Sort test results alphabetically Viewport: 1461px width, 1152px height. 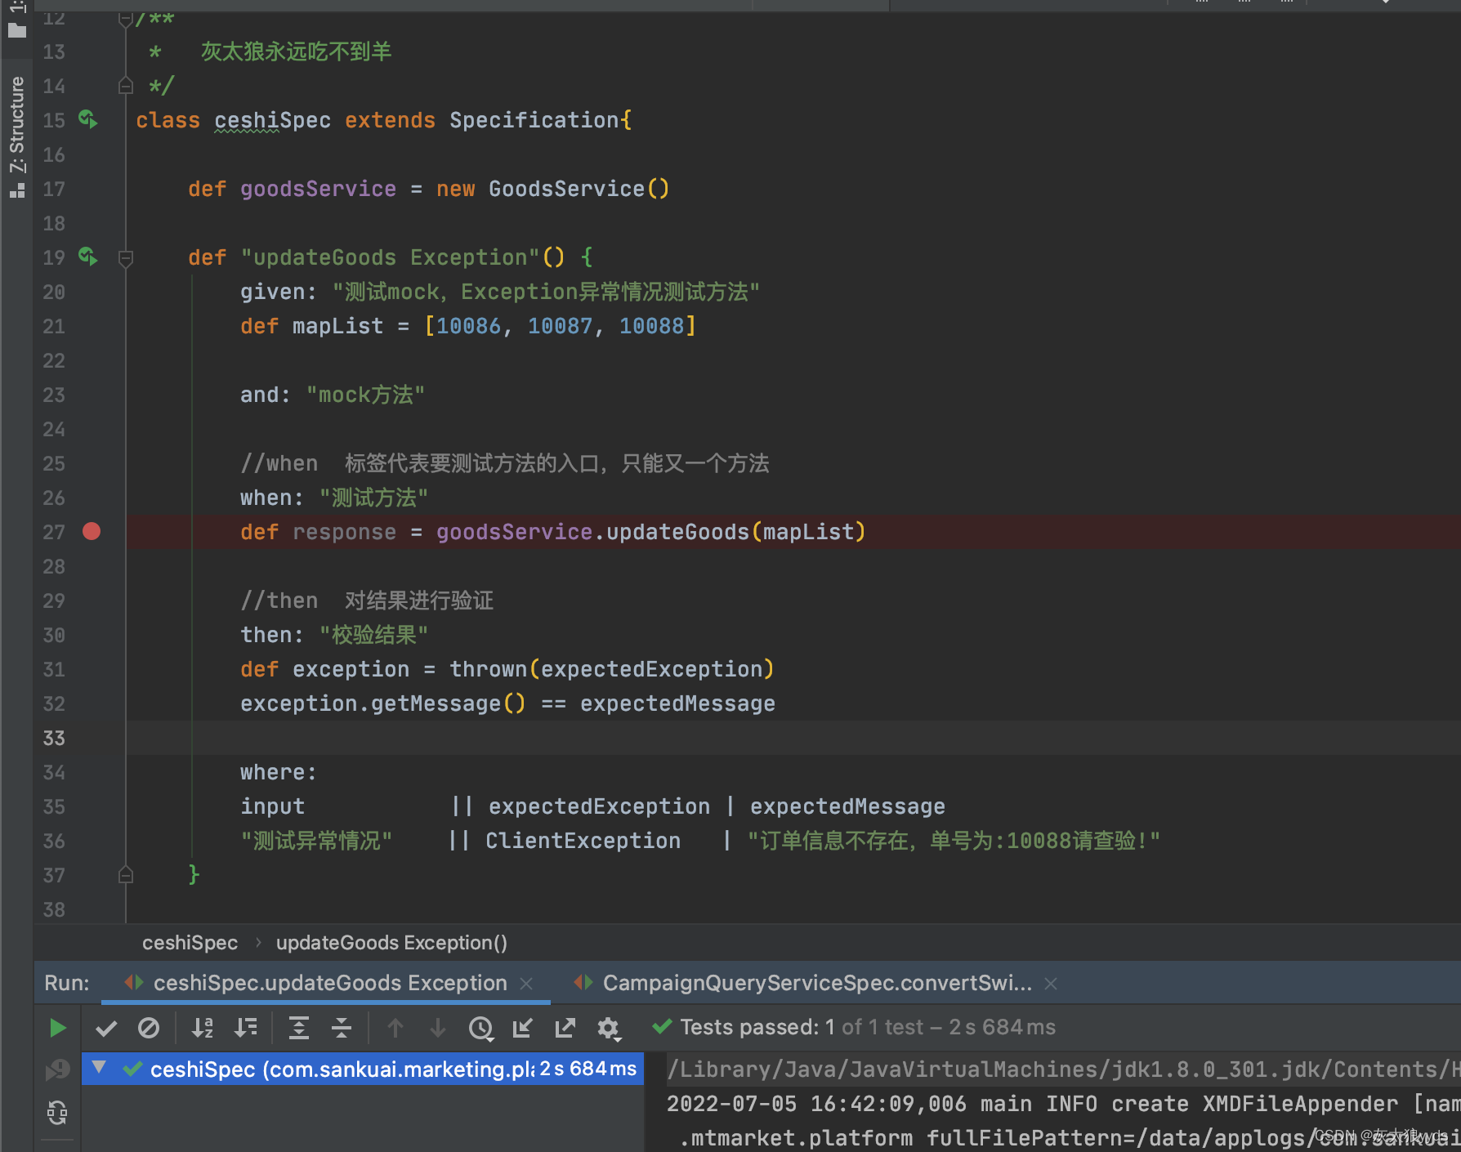(202, 1028)
